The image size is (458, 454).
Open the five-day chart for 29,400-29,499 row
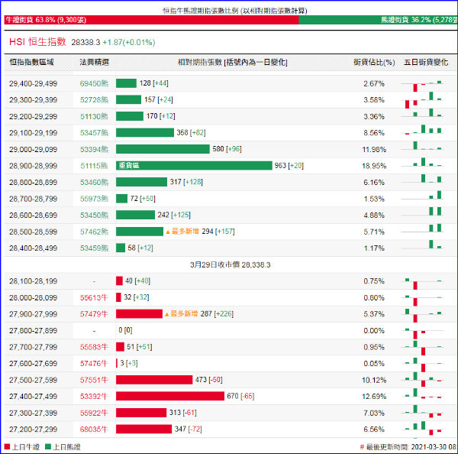[422, 85]
